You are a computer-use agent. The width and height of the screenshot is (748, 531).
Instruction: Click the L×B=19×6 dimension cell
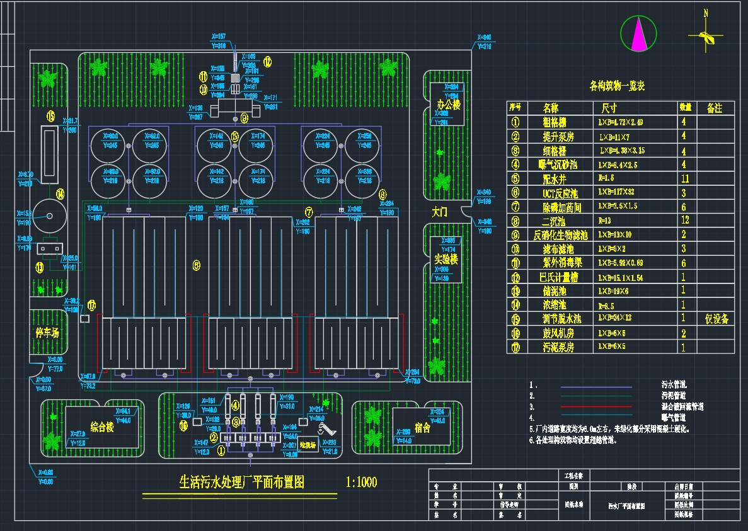[613, 291]
